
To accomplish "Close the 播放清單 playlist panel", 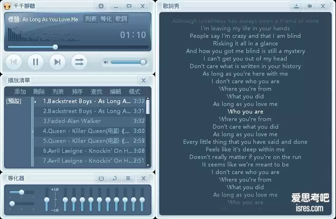I will click(x=143, y=80).
